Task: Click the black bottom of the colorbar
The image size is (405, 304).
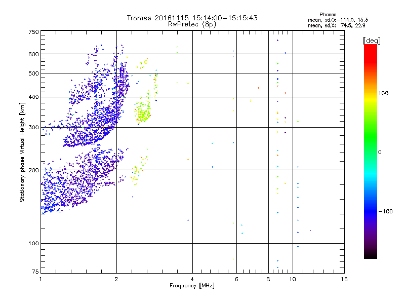Action: coord(371,255)
